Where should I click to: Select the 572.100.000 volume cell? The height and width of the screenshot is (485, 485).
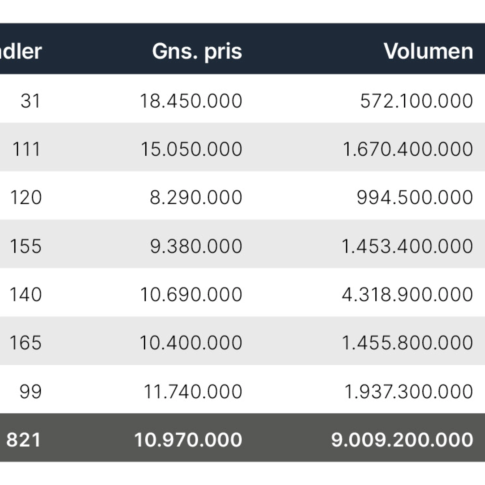pos(416,101)
